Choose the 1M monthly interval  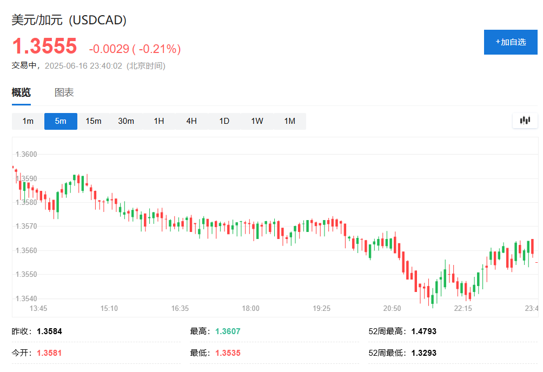(290, 121)
